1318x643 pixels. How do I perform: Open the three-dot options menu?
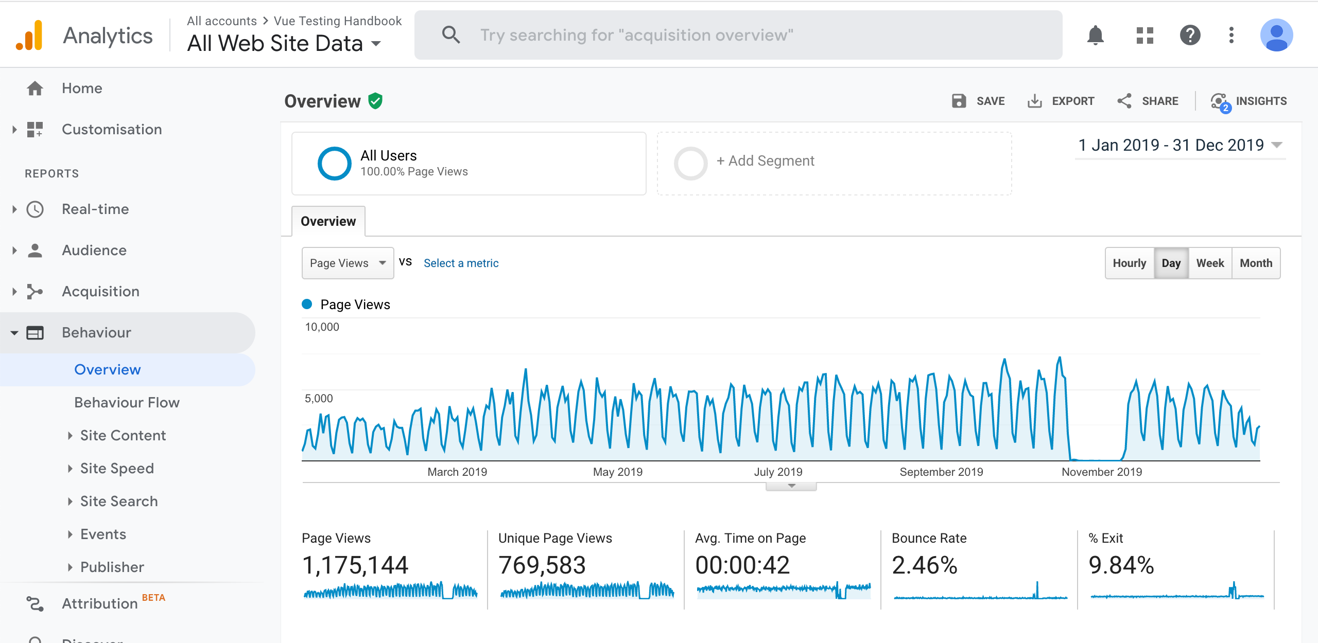click(1231, 35)
